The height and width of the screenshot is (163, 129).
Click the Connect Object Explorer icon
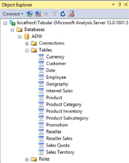(x=29, y=14)
